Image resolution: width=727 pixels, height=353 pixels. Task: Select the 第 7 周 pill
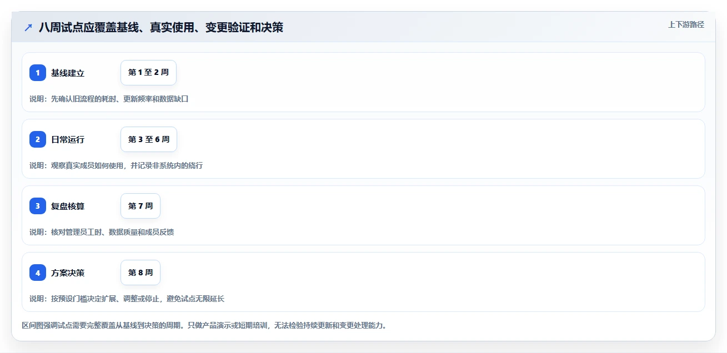click(141, 206)
